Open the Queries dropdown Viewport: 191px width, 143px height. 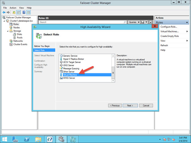(x=133, y=22)
